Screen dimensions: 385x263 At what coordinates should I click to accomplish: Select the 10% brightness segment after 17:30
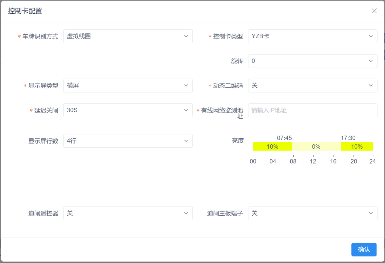(x=357, y=147)
